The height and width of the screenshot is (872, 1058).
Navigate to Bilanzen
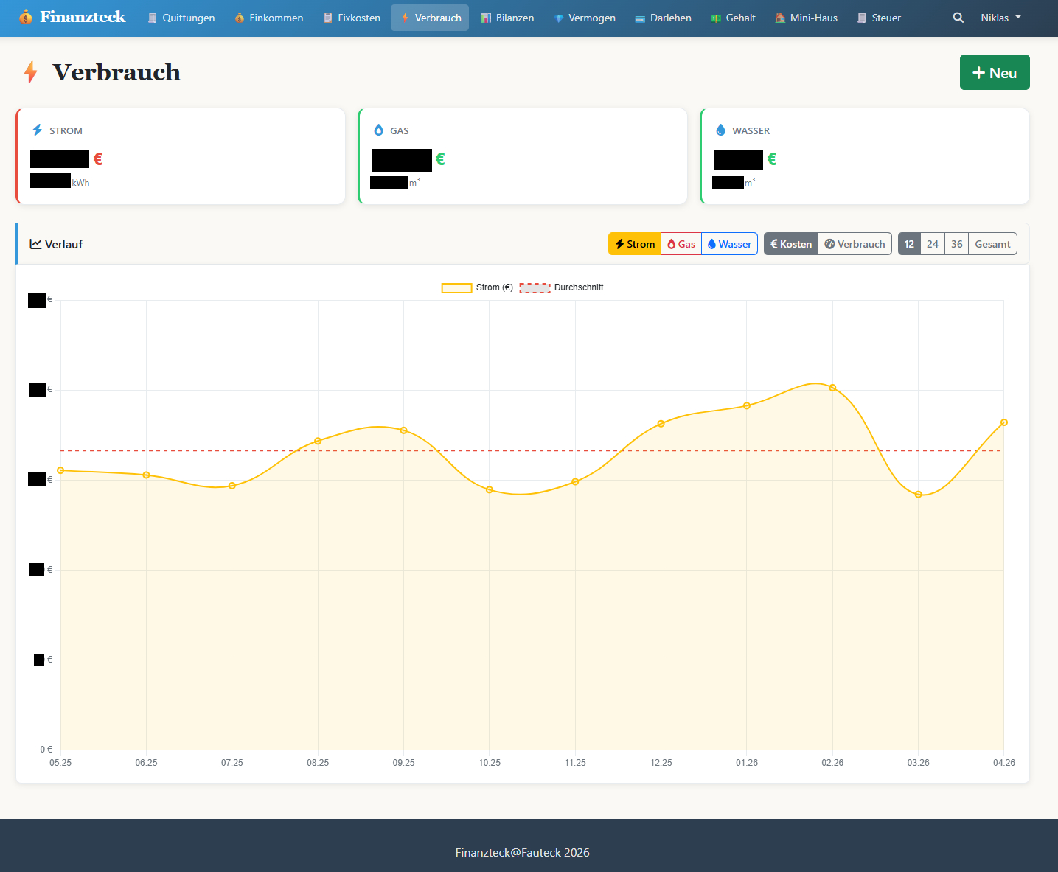(x=507, y=18)
